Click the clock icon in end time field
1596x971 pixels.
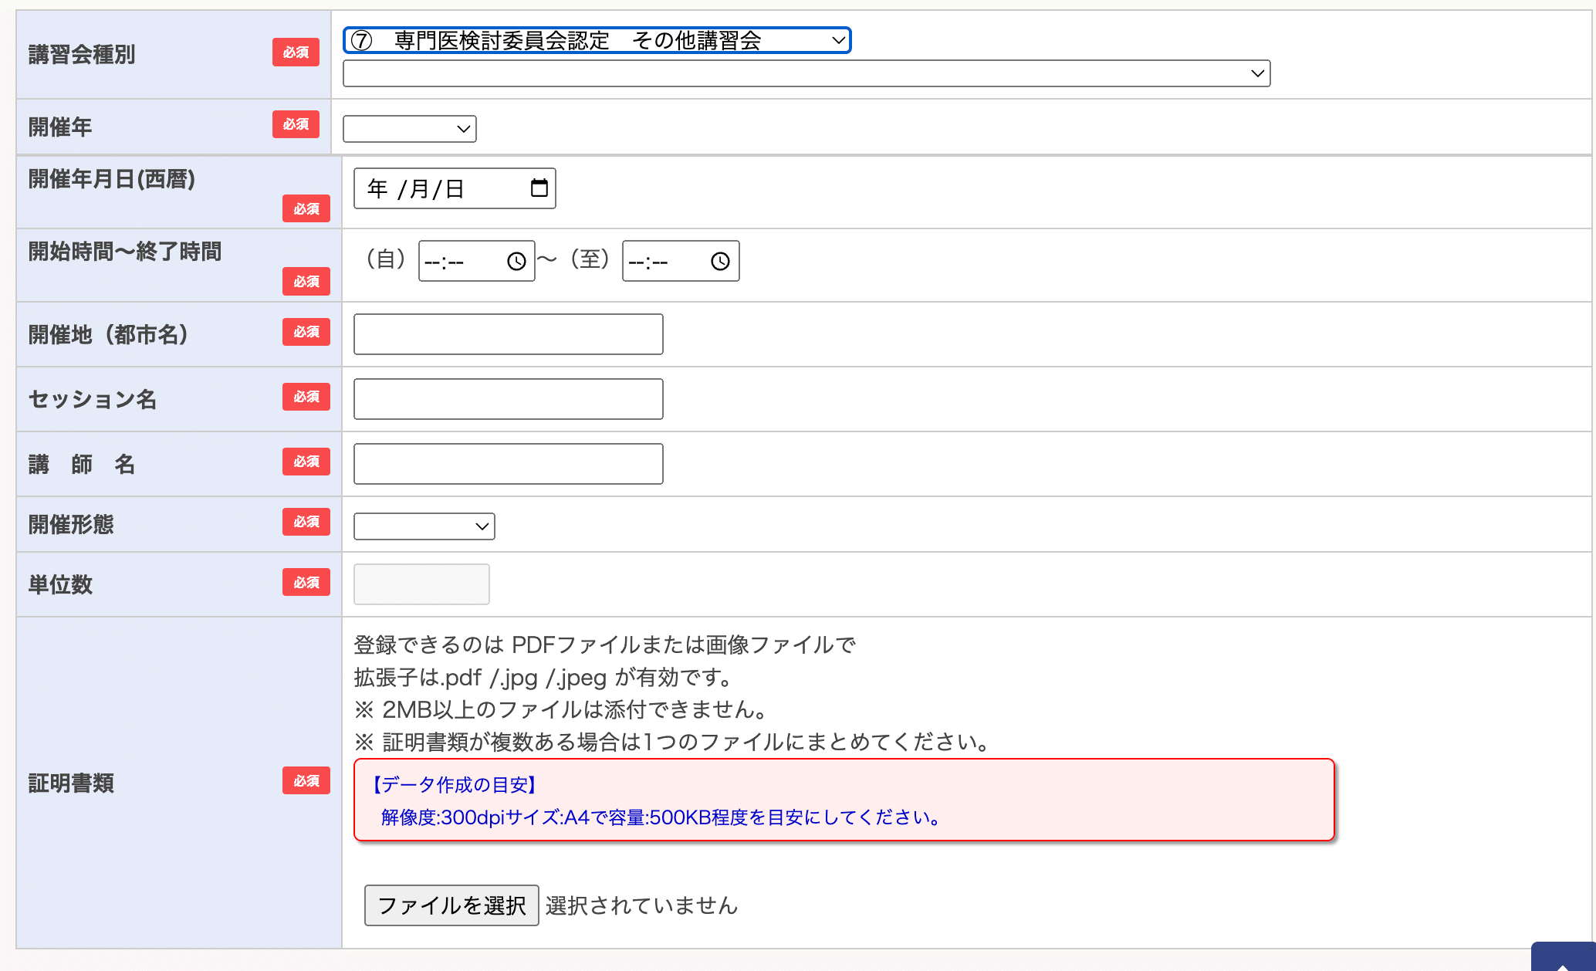click(x=720, y=262)
